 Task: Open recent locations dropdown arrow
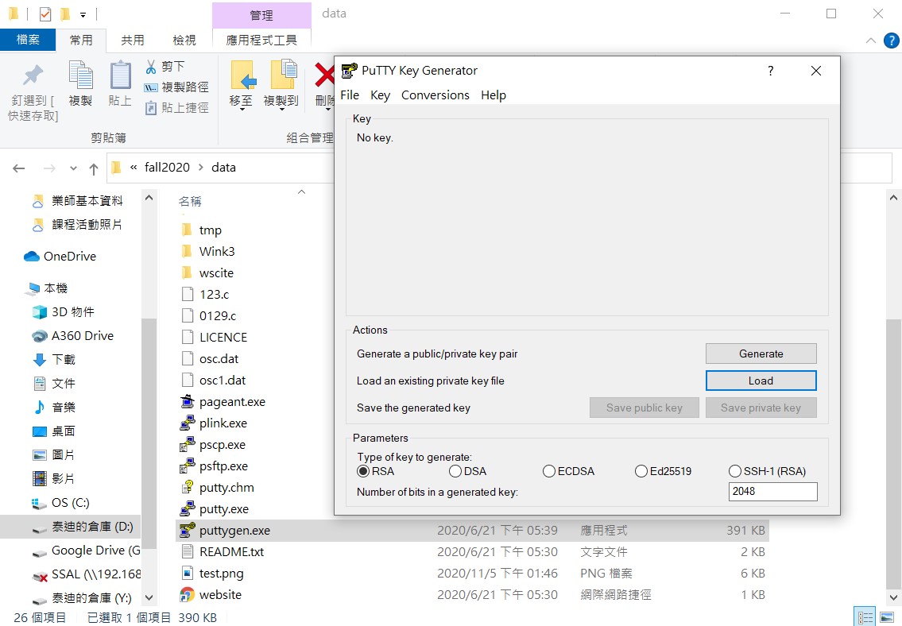coord(73,168)
